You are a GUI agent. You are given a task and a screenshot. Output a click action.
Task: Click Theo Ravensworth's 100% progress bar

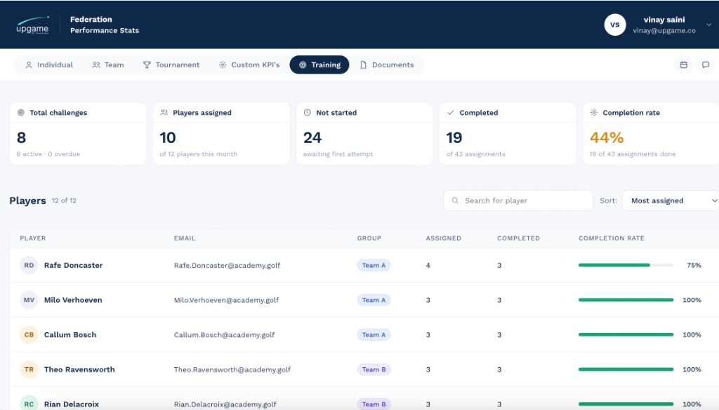coord(626,370)
